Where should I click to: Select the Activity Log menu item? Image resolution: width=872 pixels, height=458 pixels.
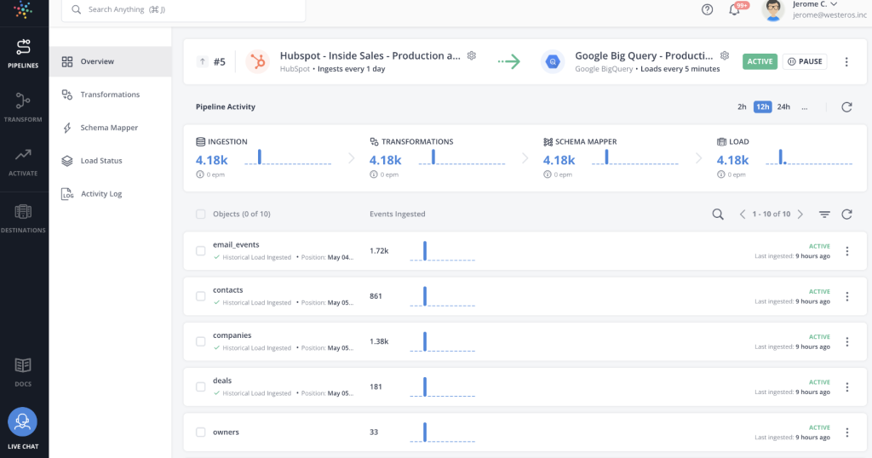(110, 193)
